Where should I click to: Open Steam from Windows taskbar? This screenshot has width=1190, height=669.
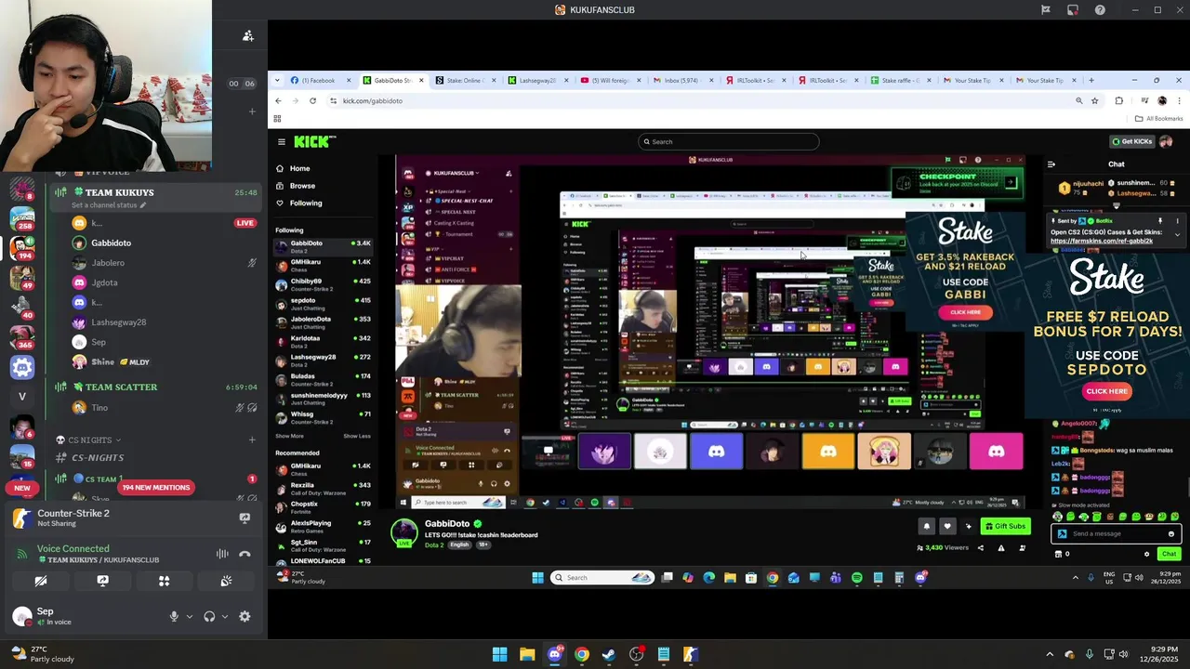(x=609, y=654)
